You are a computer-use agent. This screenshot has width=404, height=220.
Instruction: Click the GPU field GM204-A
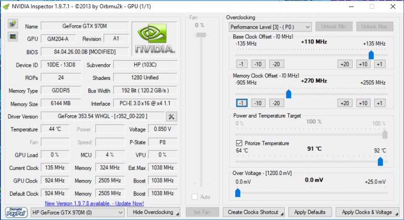pyautogui.click(x=58, y=39)
